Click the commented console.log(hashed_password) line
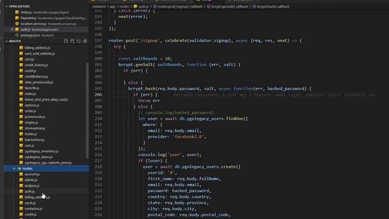 coord(176,113)
